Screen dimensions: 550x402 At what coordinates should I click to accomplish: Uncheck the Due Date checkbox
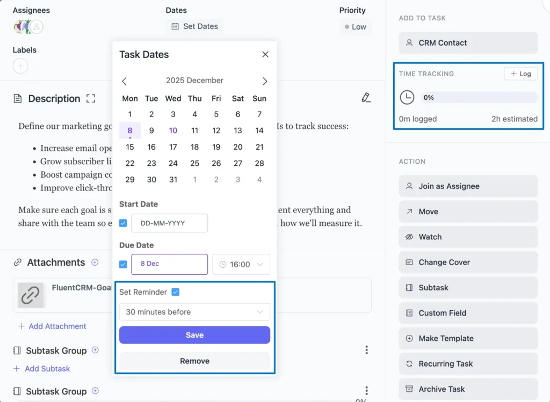[123, 264]
